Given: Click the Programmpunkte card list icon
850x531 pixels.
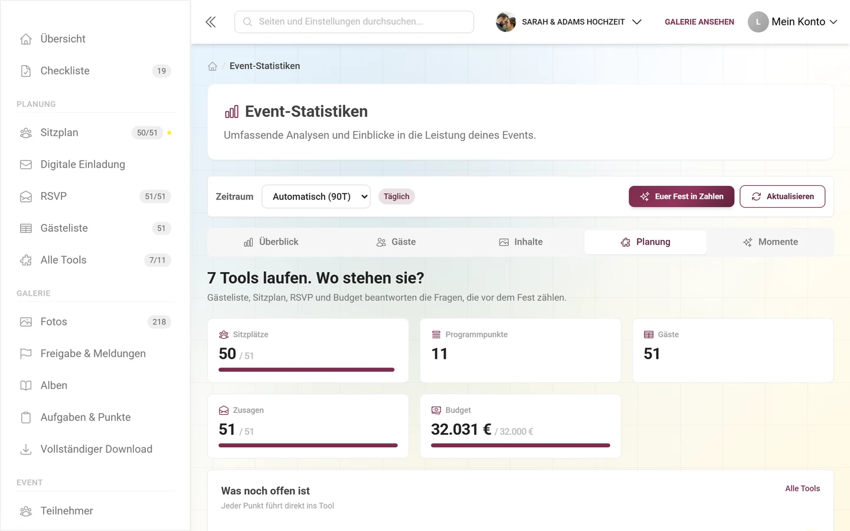Looking at the screenshot, I should (x=436, y=335).
